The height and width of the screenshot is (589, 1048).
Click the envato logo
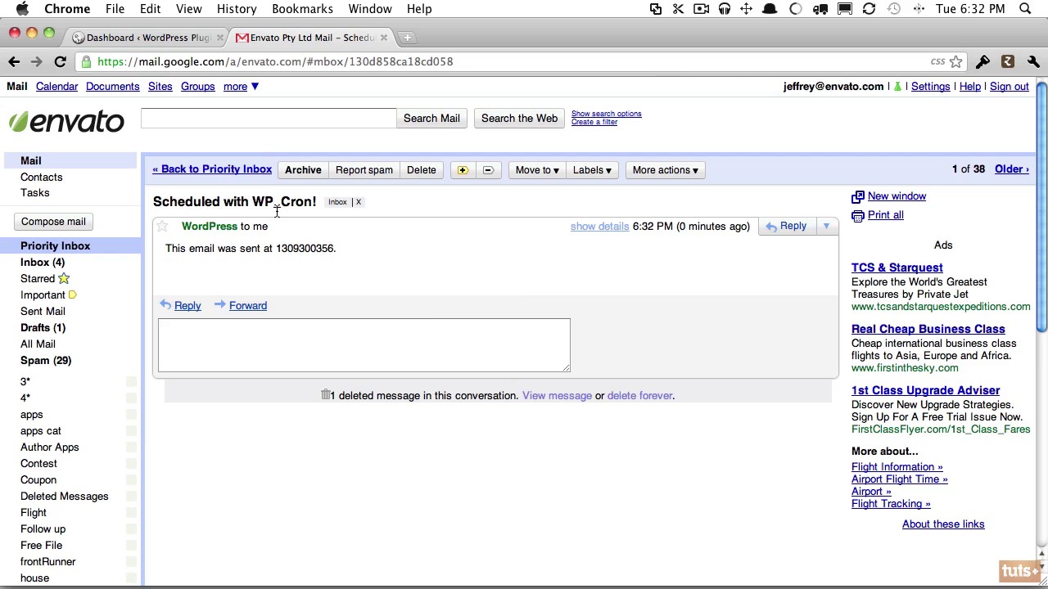click(x=66, y=121)
